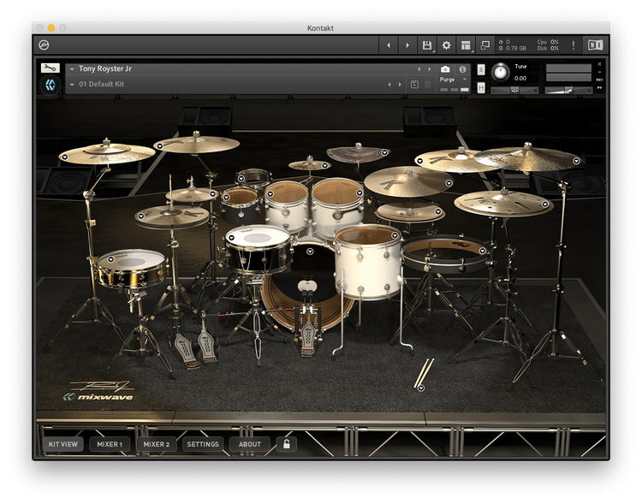The width and height of the screenshot is (642, 503).
Task: Expand the drumsticks dropdown marker
Action: click(x=421, y=388)
